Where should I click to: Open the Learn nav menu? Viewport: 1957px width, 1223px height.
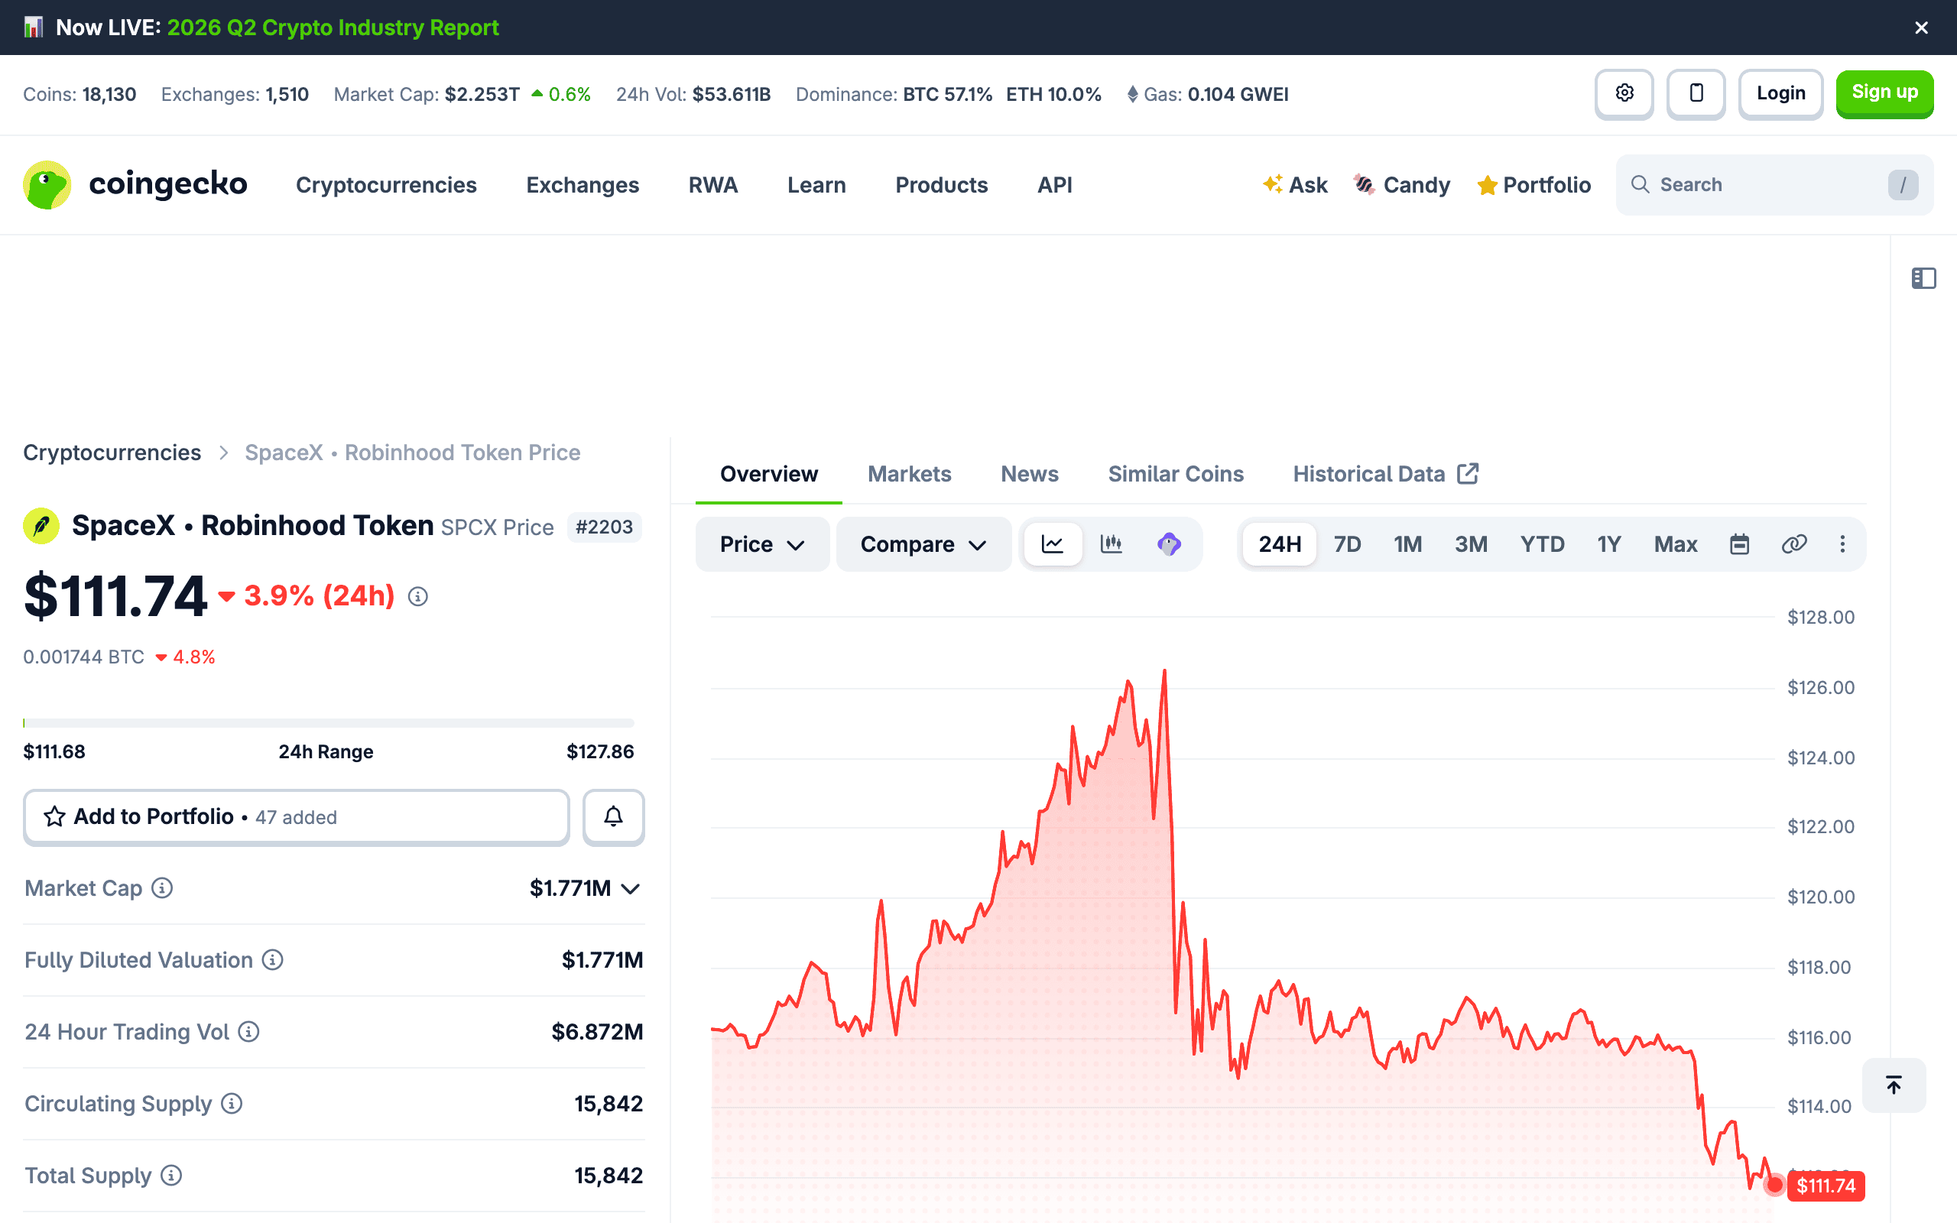tap(816, 185)
